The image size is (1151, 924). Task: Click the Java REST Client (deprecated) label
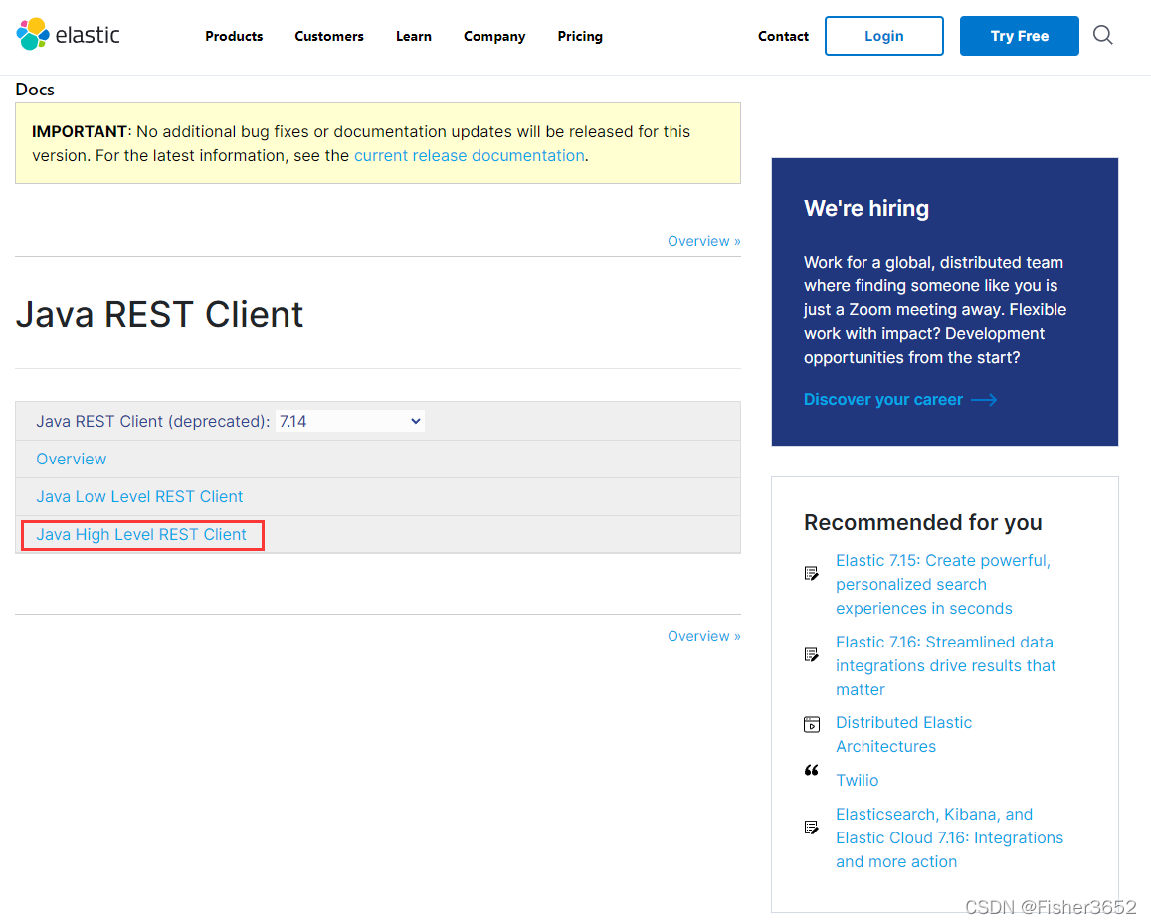pyautogui.click(x=152, y=422)
